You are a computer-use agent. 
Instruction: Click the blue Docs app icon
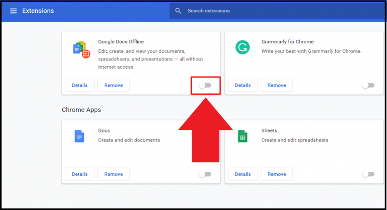pos(79,136)
